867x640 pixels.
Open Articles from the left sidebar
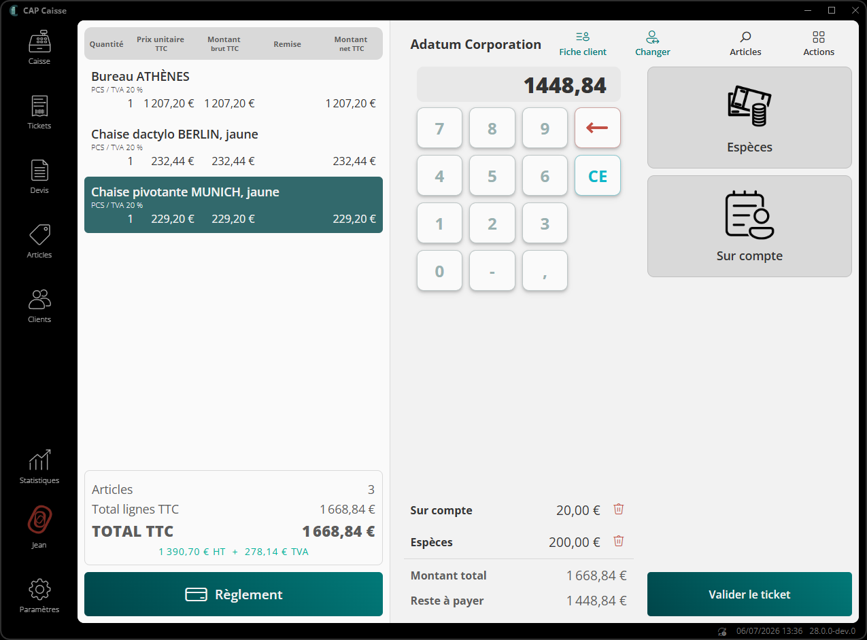[x=39, y=241]
